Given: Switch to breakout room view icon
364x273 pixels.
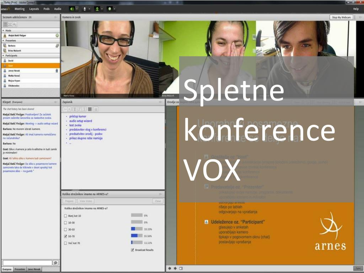Looking at the screenshot, I should coord(10,25).
